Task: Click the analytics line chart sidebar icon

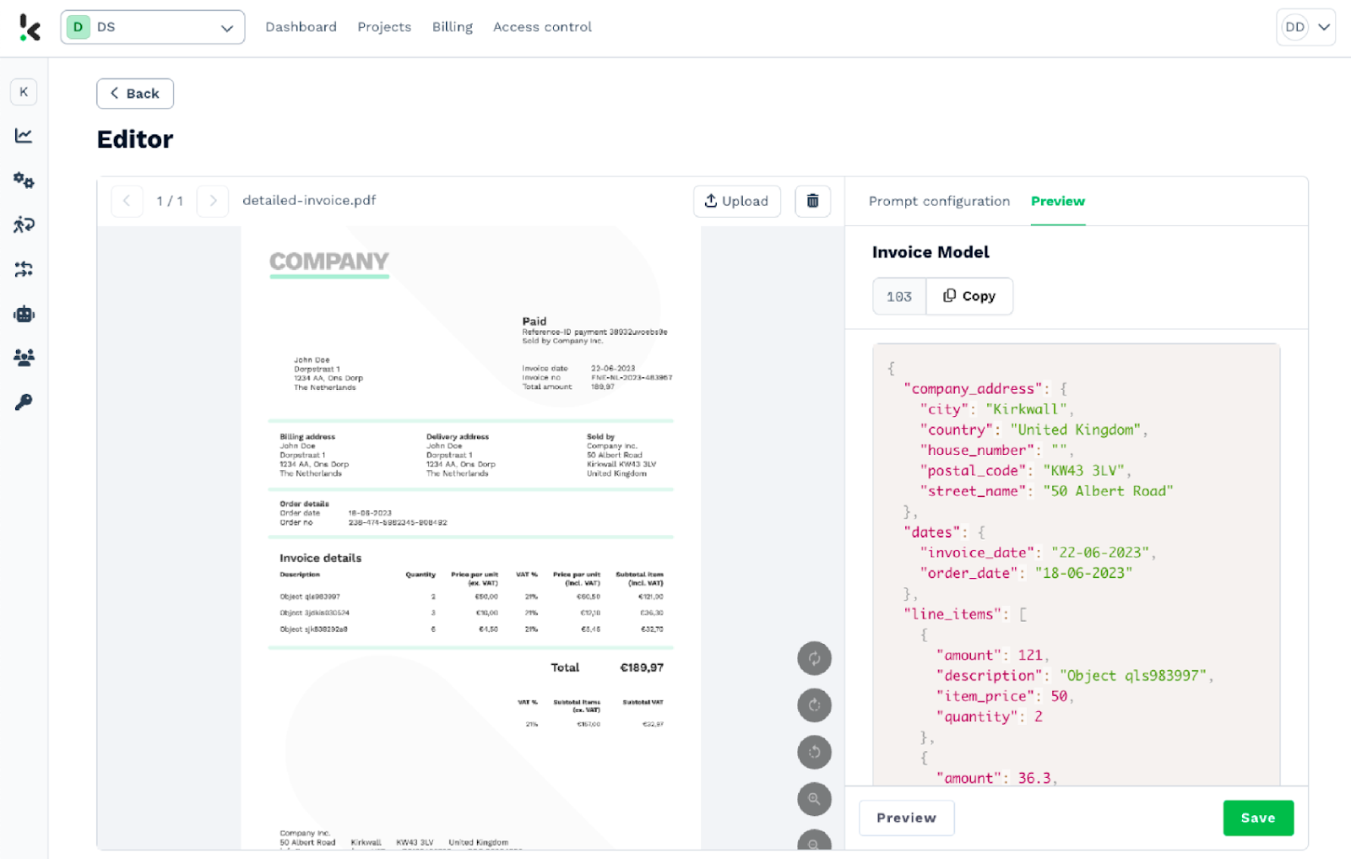Action: tap(24, 136)
